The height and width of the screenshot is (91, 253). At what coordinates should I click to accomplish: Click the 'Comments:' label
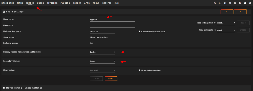(x=8, y=25)
